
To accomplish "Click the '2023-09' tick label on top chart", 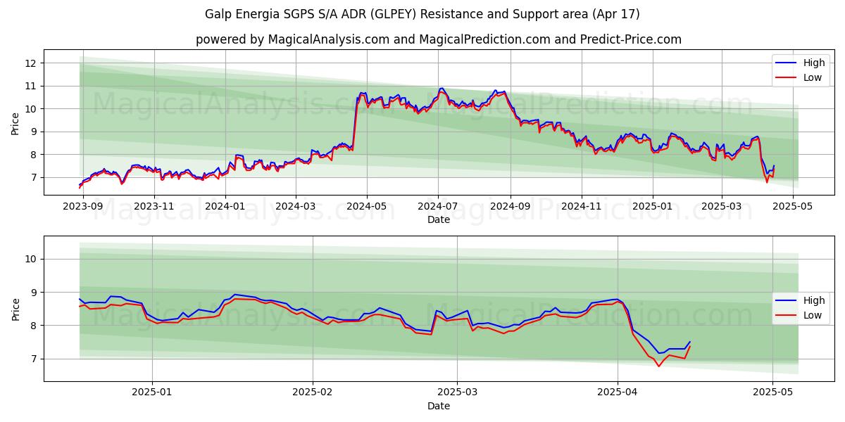I will click(83, 206).
